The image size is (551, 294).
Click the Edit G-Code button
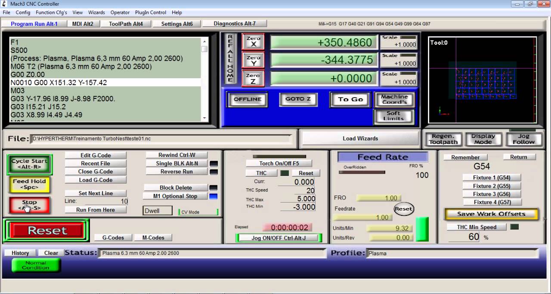pos(96,155)
